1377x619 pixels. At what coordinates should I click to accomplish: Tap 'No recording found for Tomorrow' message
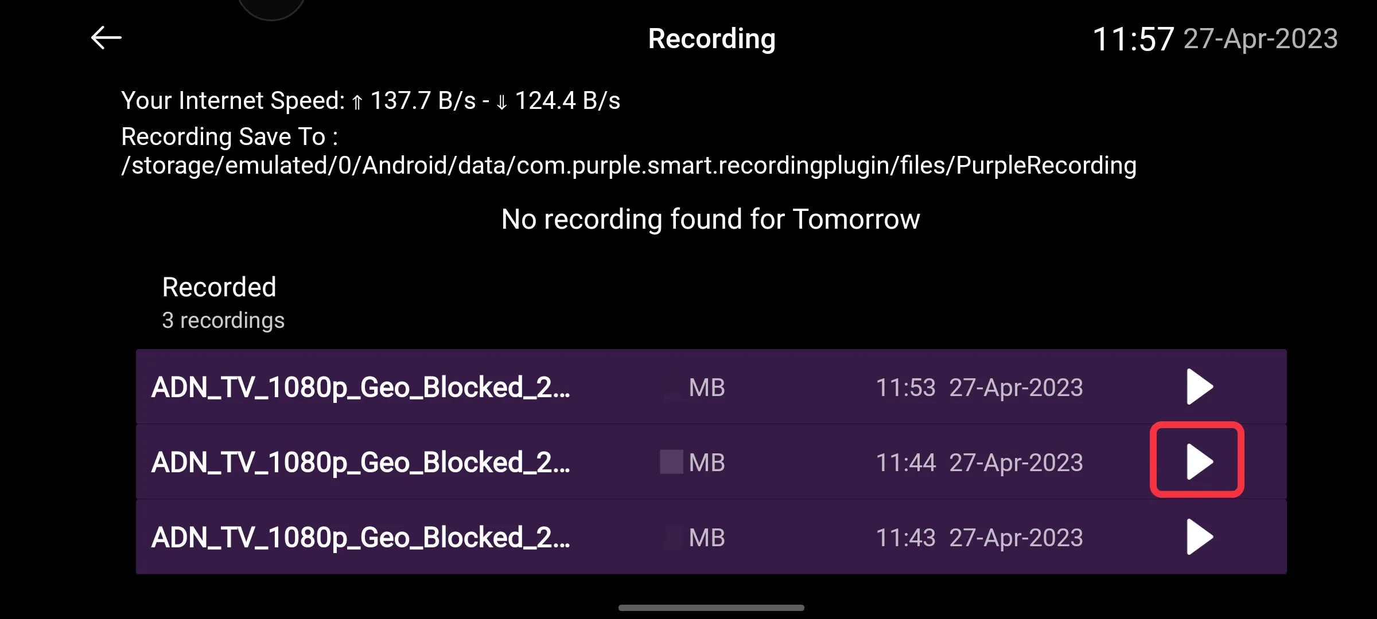click(x=710, y=220)
